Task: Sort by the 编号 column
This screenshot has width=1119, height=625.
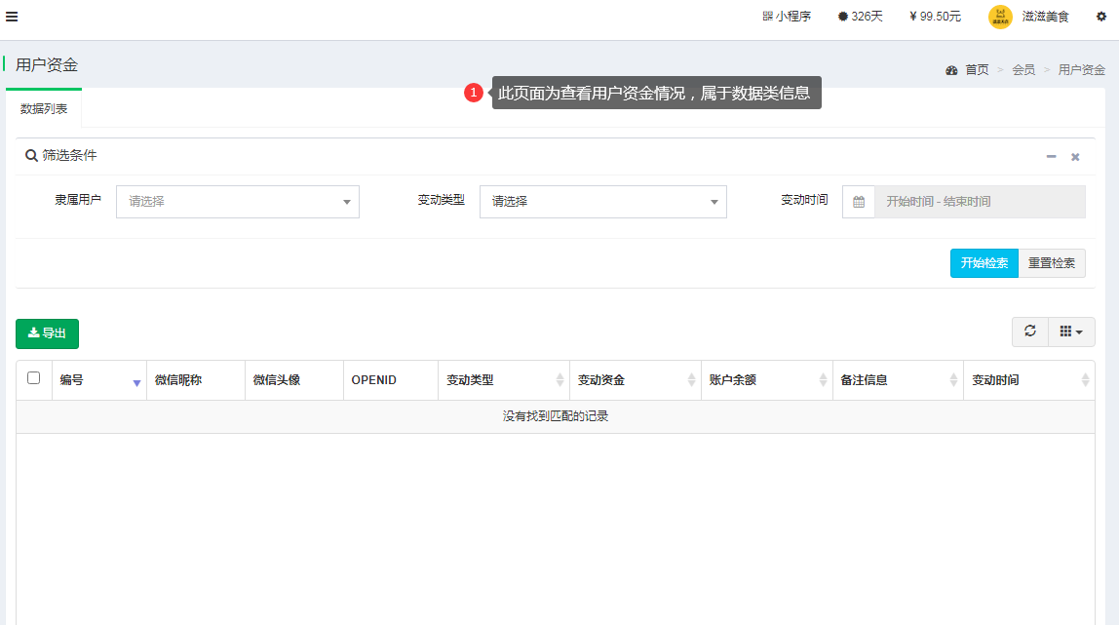Action: (99, 380)
